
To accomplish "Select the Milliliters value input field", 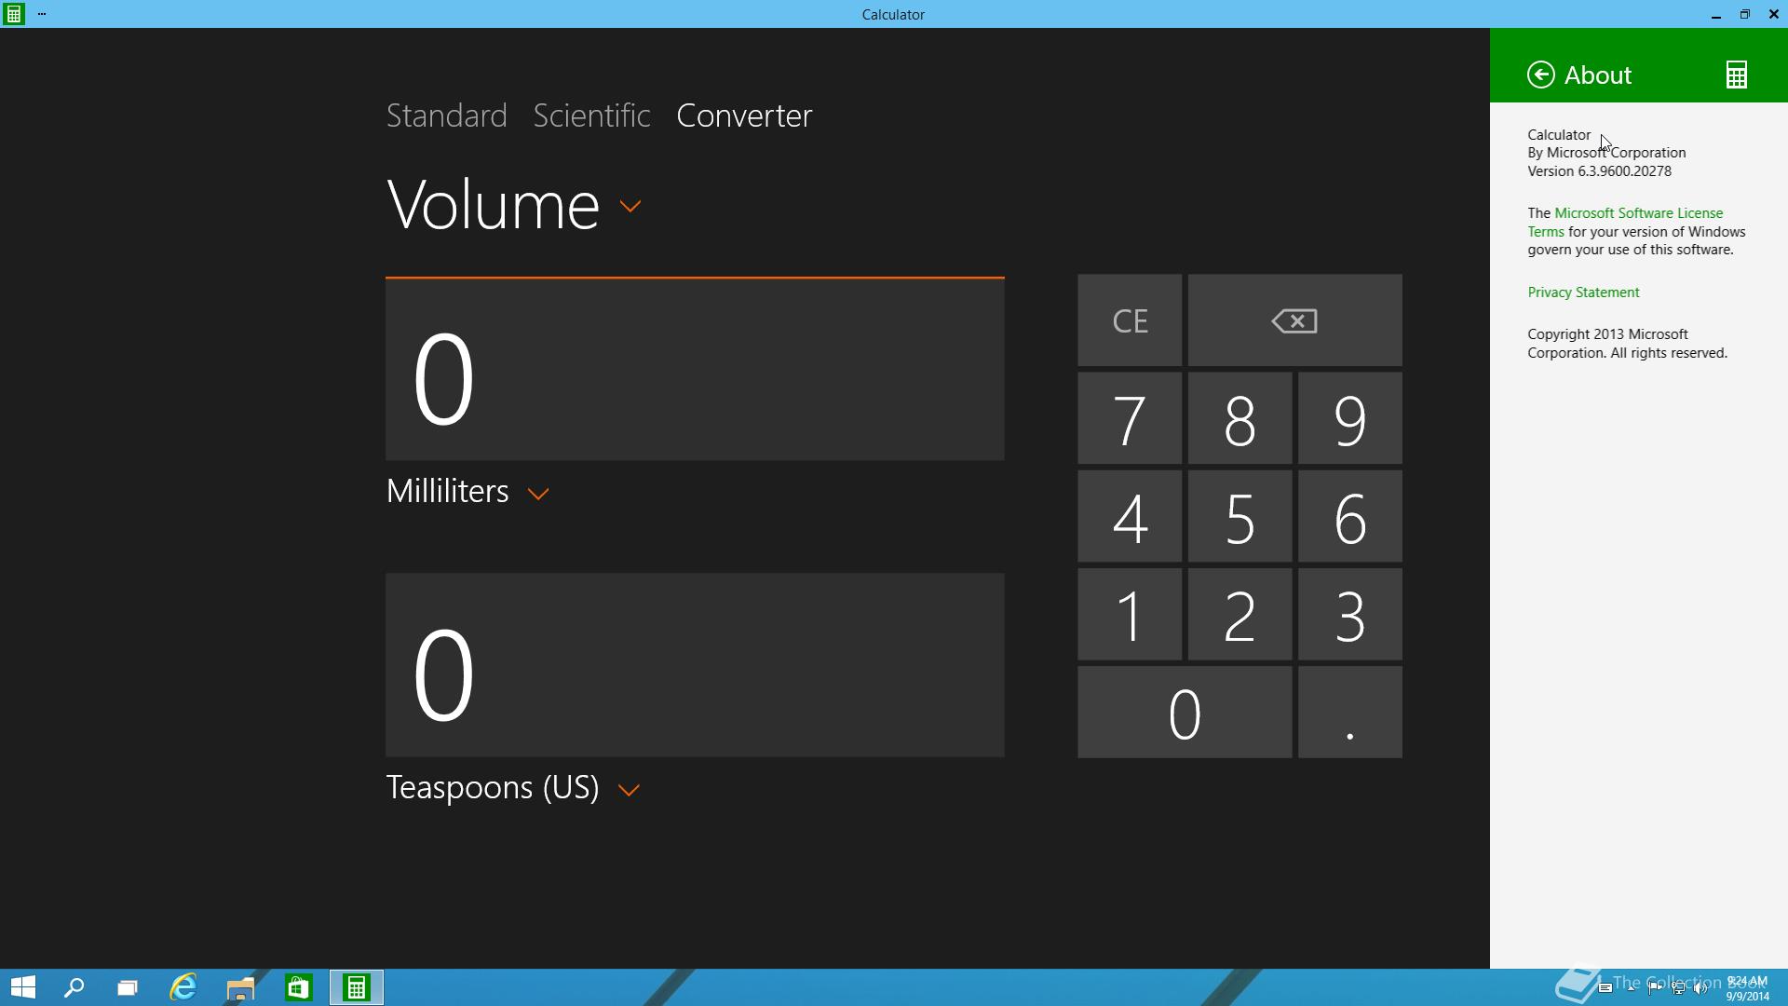I will (x=695, y=369).
